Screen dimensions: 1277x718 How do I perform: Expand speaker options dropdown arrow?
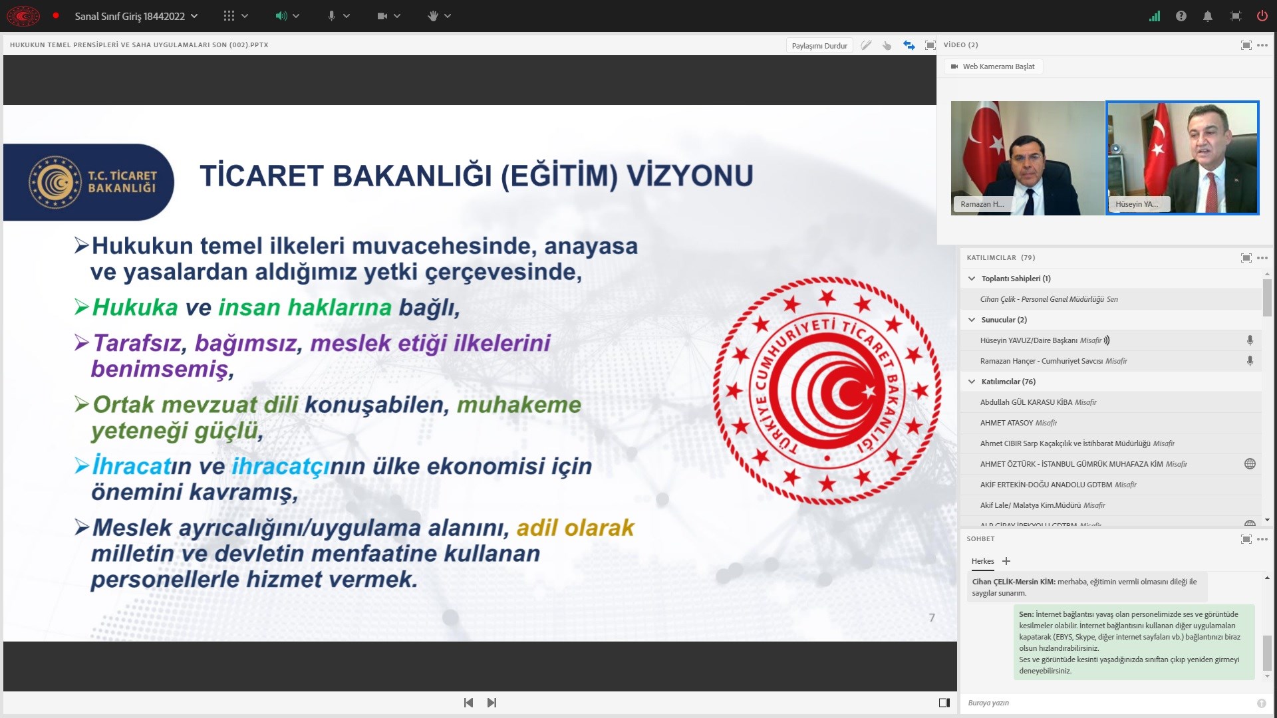pos(296,16)
